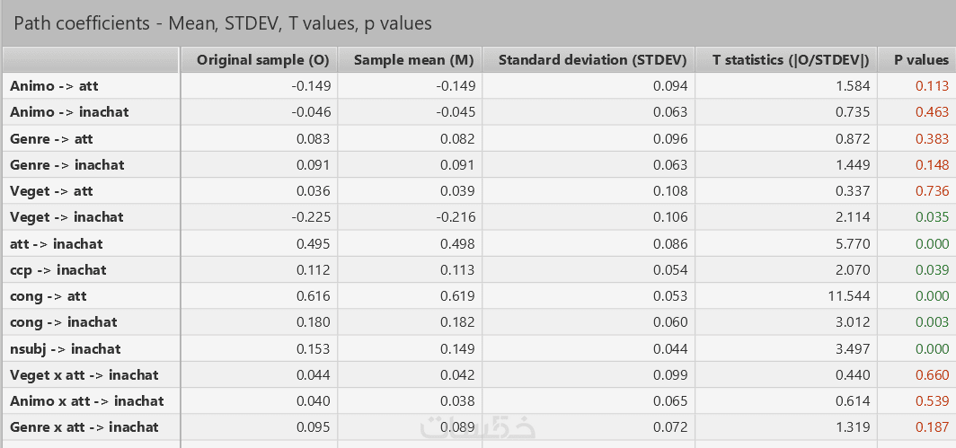The width and height of the screenshot is (956, 448).
Task: Click the att -> inachat row label
Action: [57, 244]
